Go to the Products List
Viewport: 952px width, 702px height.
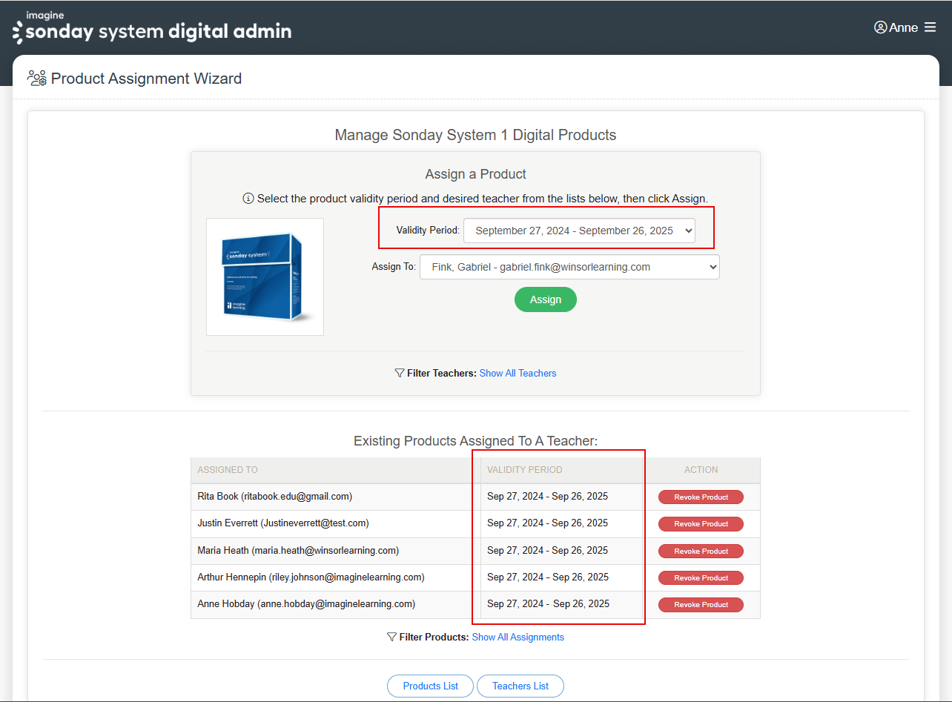pyautogui.click(x=430, y=686)
